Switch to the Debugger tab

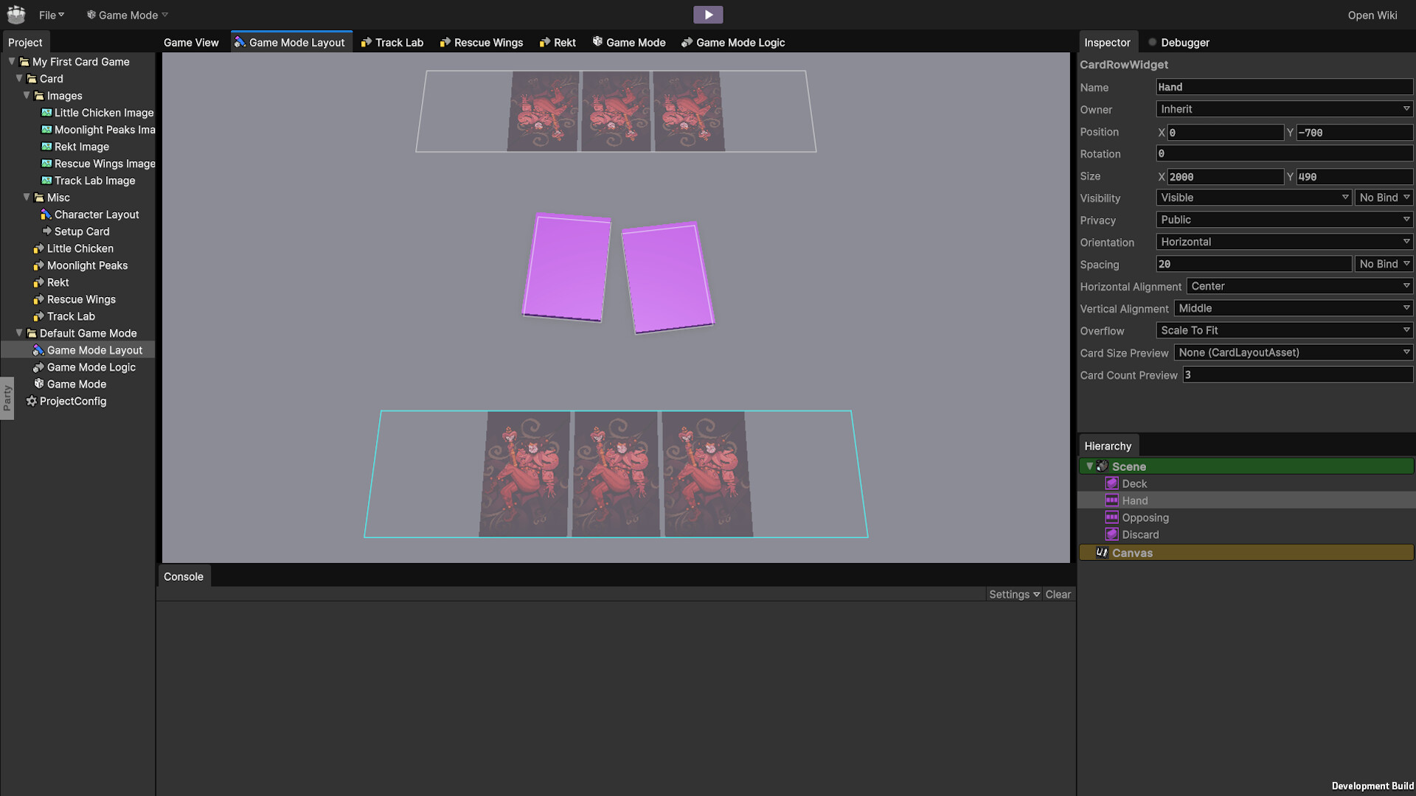pos(1184,42)
